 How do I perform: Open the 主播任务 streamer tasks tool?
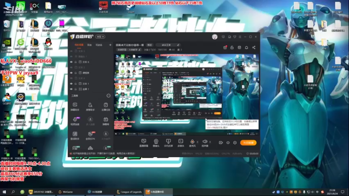(106, 106)
